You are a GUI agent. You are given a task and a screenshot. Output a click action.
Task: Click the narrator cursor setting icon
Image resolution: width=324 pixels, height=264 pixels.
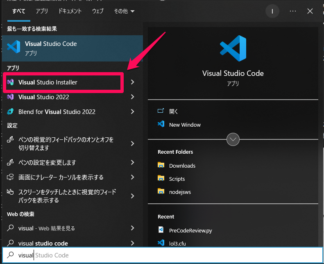(x=10, y=177)
